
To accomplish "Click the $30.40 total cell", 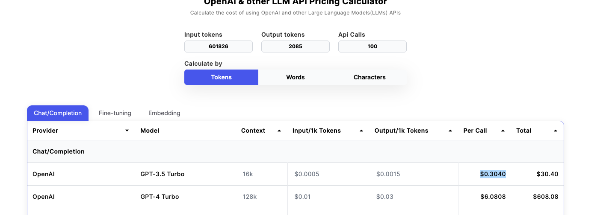I will [x=547, y=174].
